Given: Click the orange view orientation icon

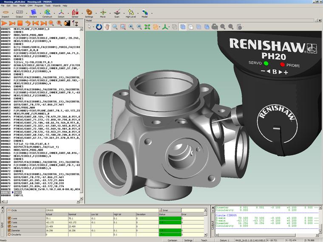Looking at the screenshot, I should 156,27.
